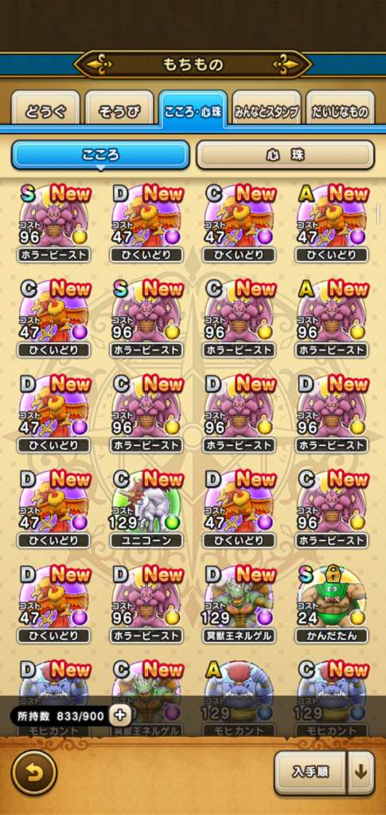Open the 入手順 sort dropdown
This screenshot has height=815, width=386.
(310, 773)
